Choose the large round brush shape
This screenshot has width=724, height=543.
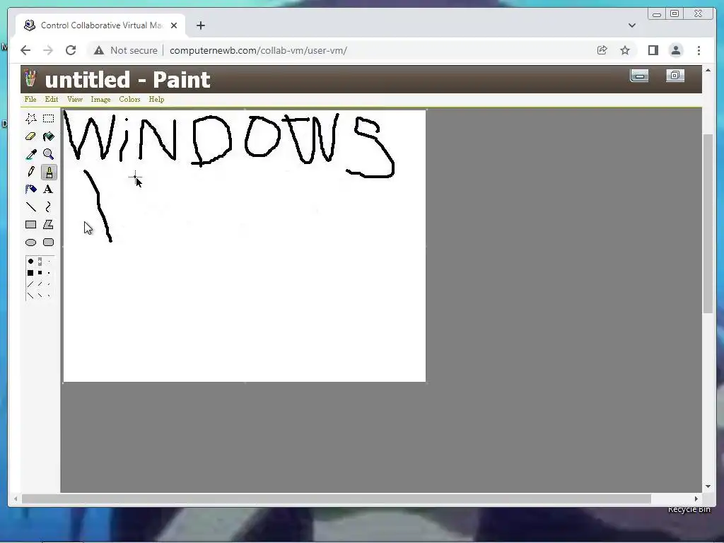click(x=30, y=262)
